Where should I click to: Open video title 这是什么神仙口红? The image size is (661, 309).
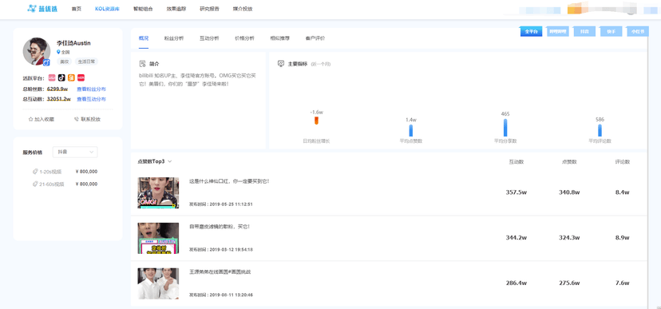(229, 181)
